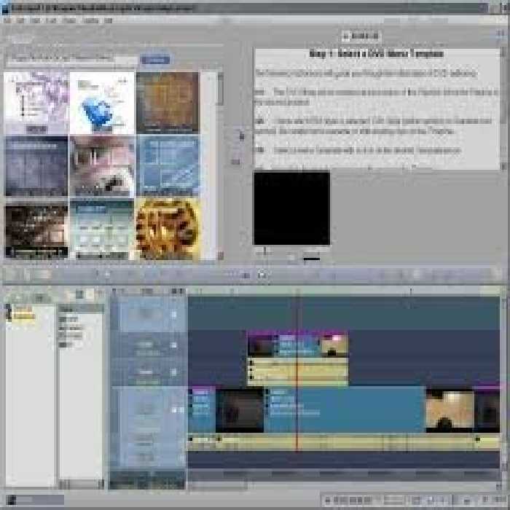This screenshot has height=510, width=510.
Task: Select the yellow highlighted item in tree panel
Action: click(x=23, y=315)
